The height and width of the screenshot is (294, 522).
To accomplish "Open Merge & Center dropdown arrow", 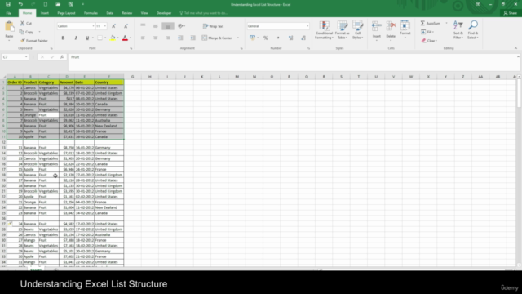I will [x=238, y=38].
